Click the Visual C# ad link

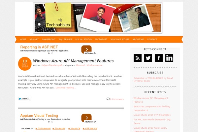[x=74, y=128]
